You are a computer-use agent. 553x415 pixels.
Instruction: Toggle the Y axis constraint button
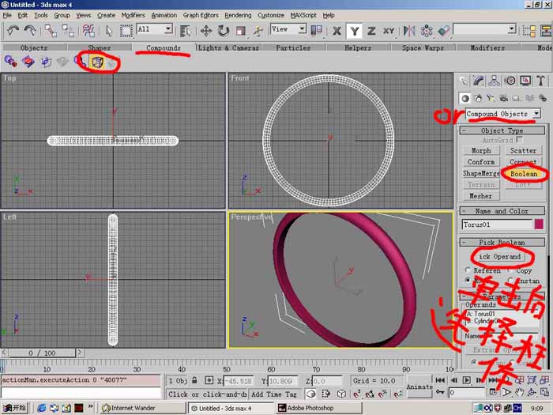pos(355,31)
